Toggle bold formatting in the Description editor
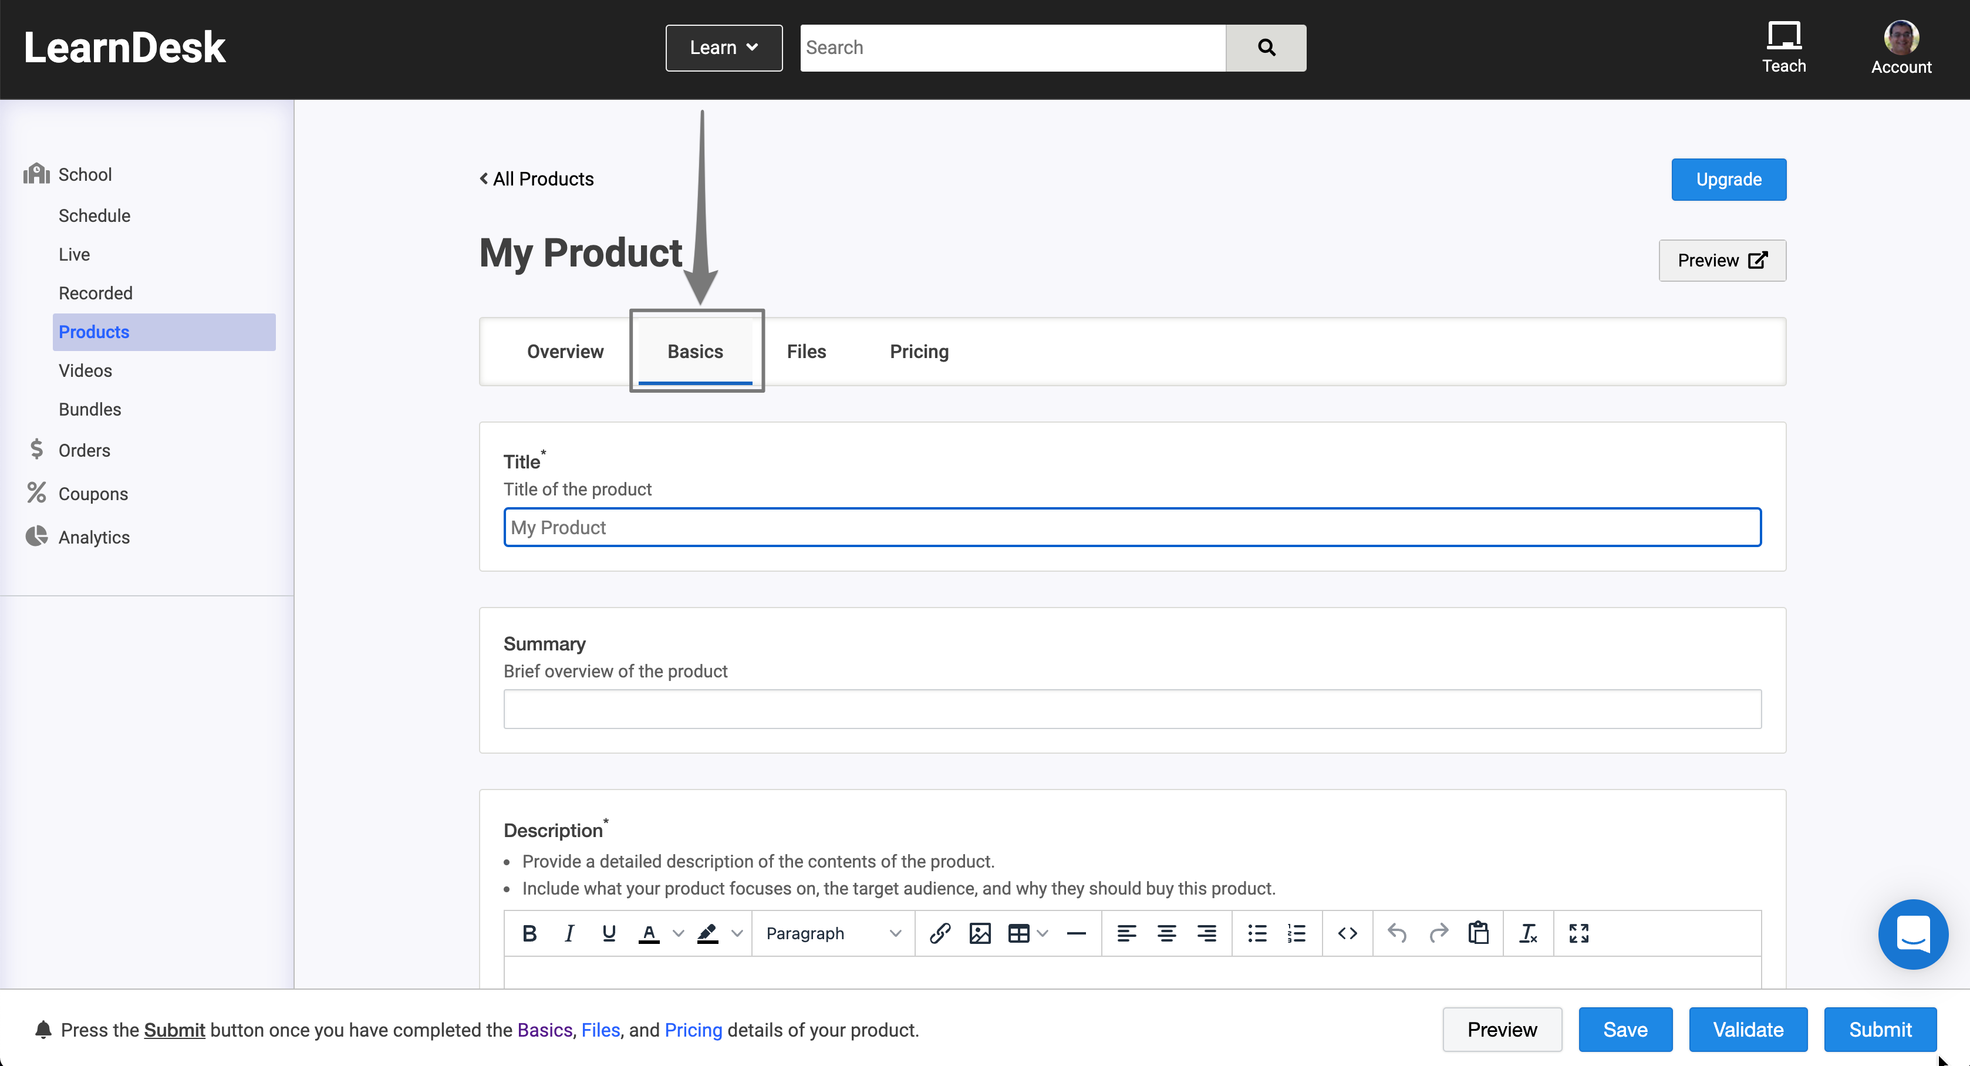 click(x=529, y=933)
